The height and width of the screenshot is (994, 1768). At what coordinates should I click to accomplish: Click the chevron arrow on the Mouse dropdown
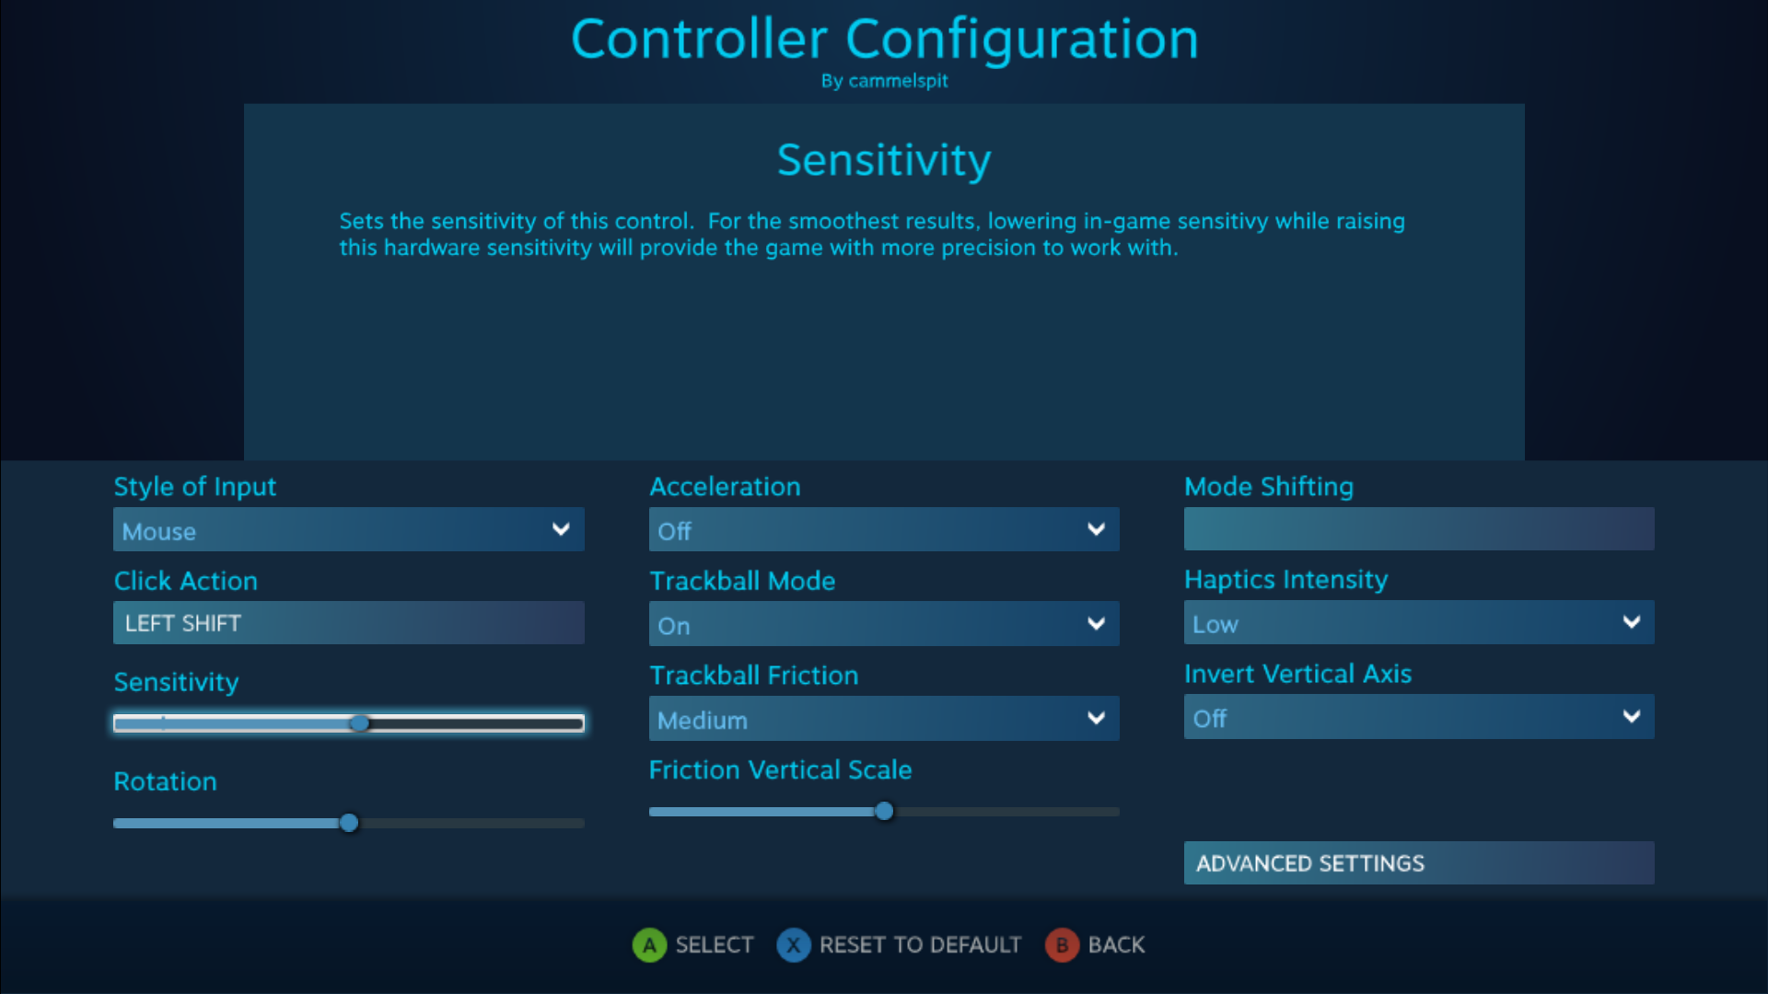pyautogui.click(x=561, y=529)
